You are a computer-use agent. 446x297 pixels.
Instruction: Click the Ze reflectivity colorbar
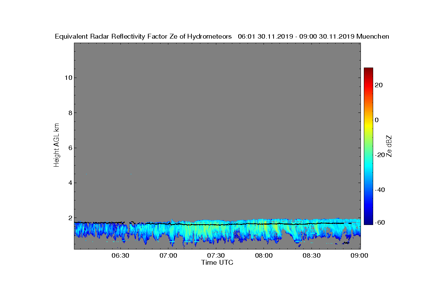[368, 146]
